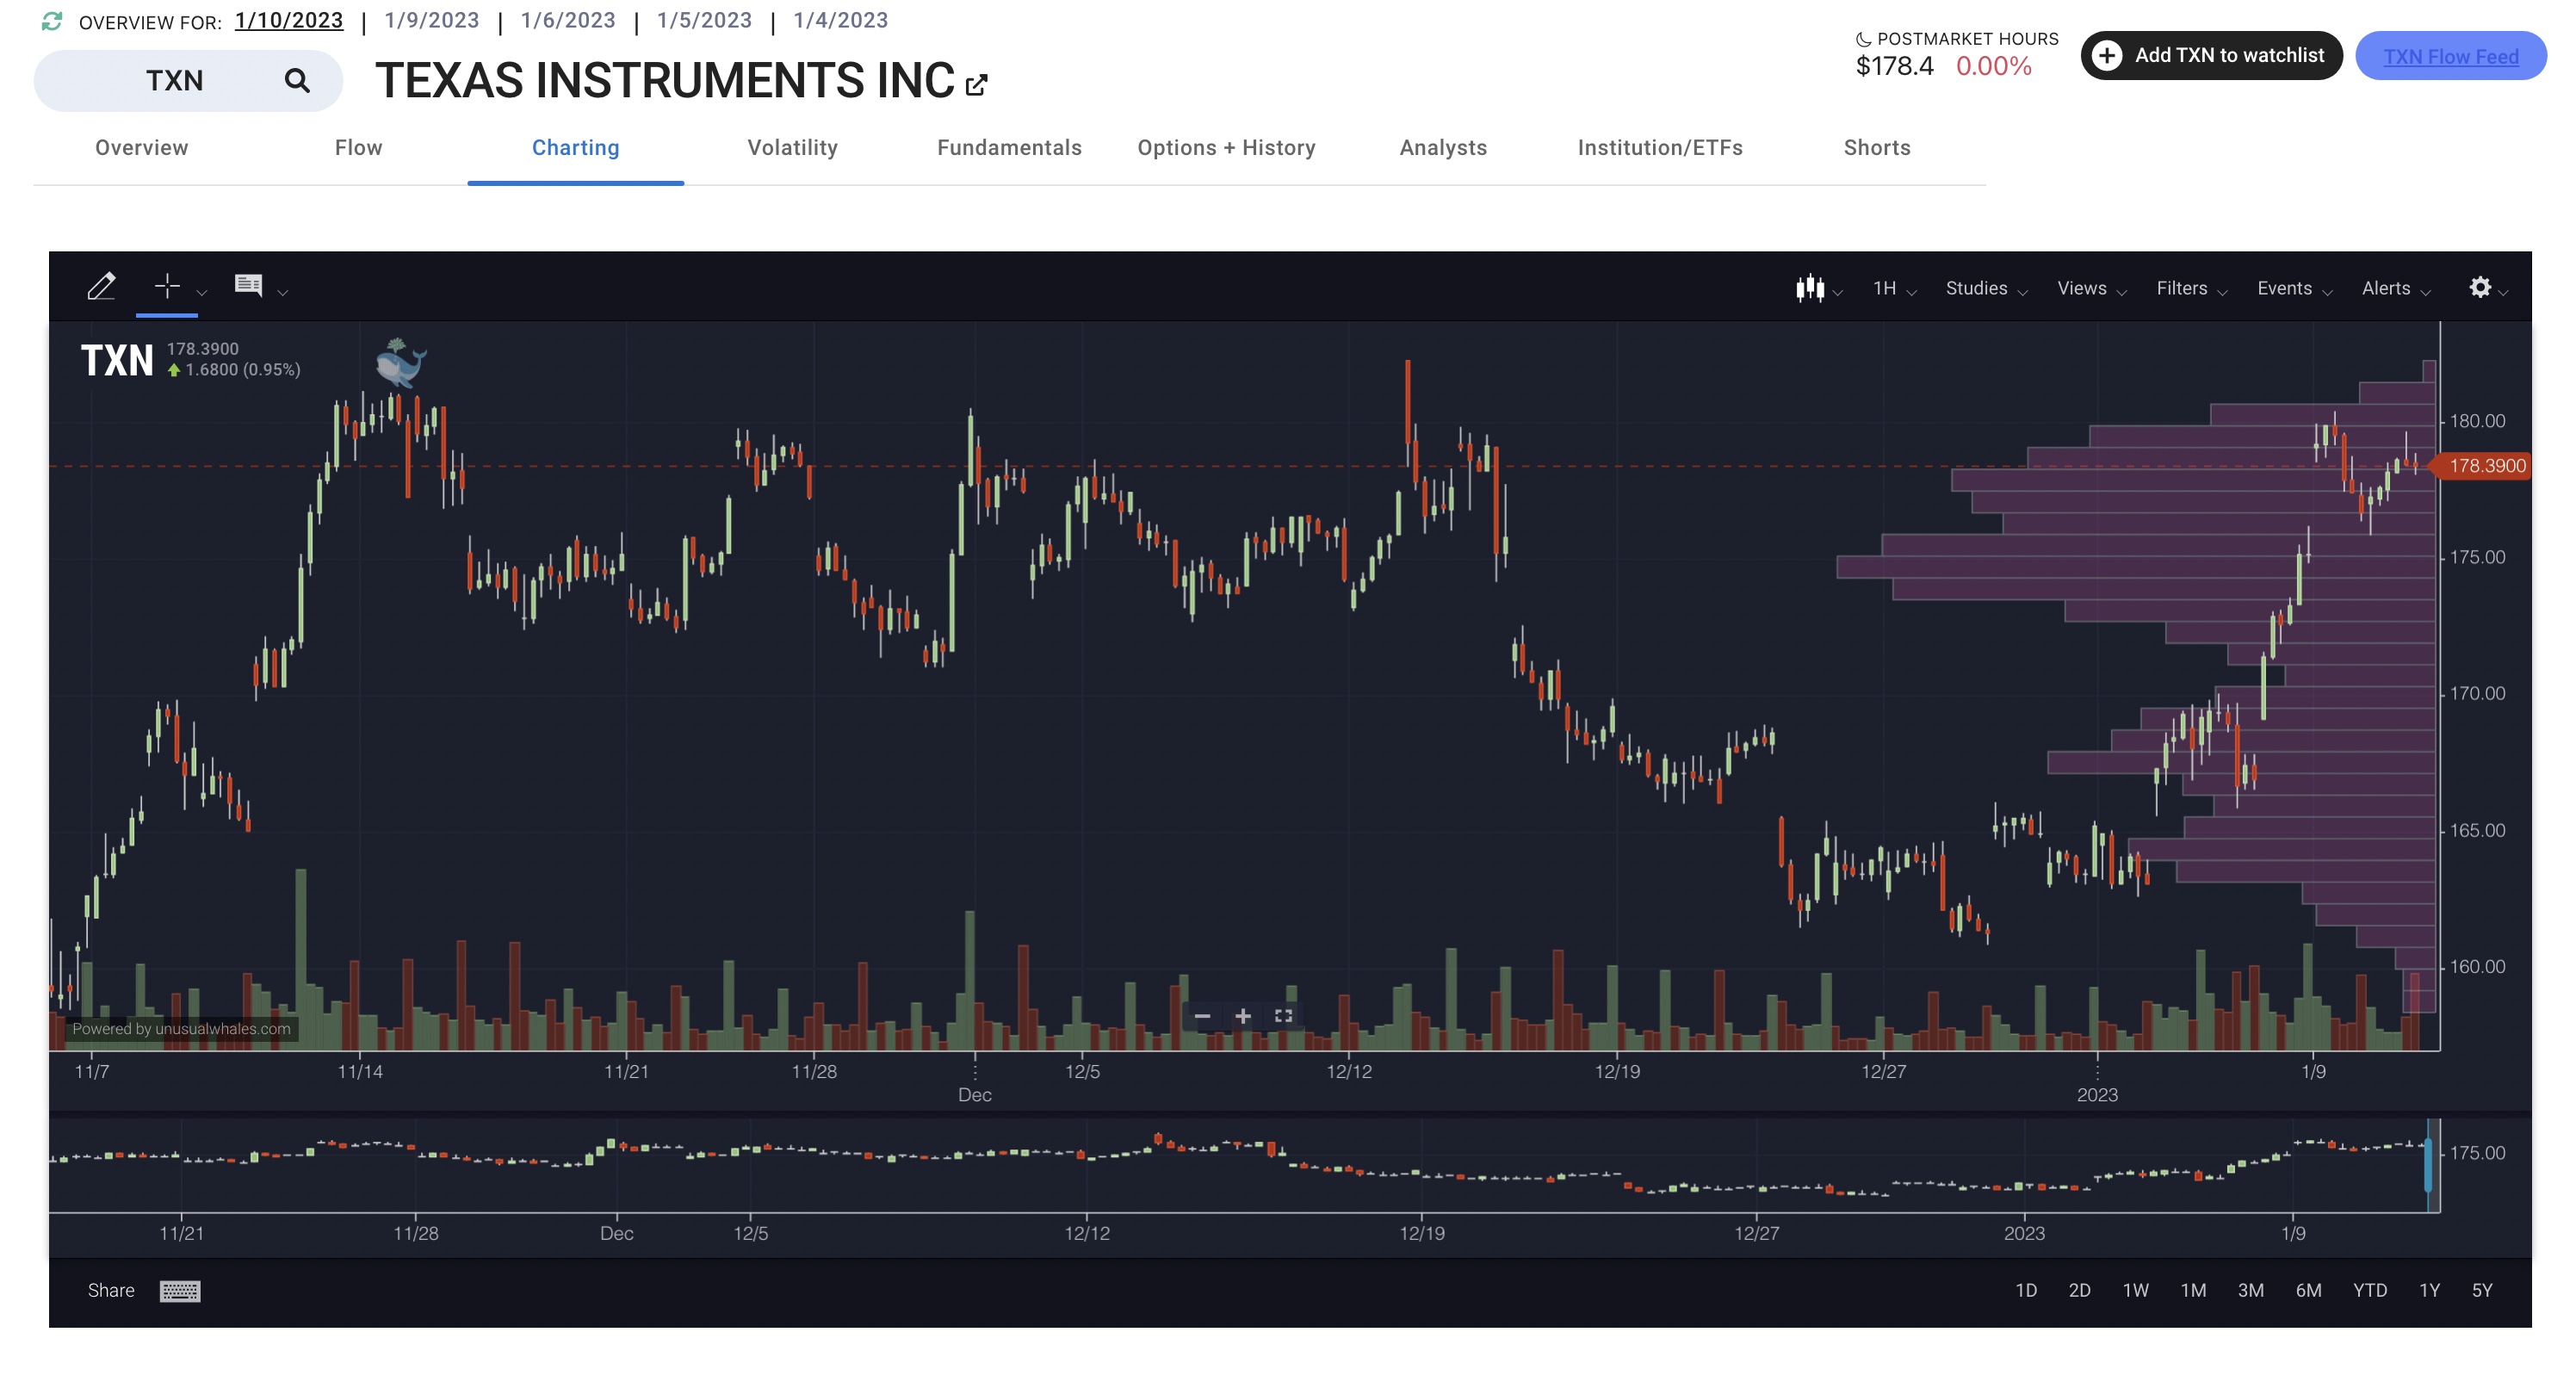Select the pencil drawing tool
Screen dimensions: 2576x1388
[101, 287]
